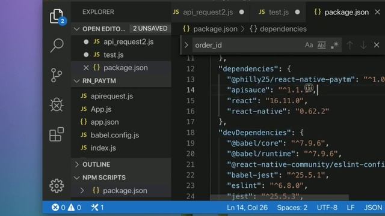Screen dimensions: 385x216
Task: Collapse the Open Editors section
Action: [77, 29]
